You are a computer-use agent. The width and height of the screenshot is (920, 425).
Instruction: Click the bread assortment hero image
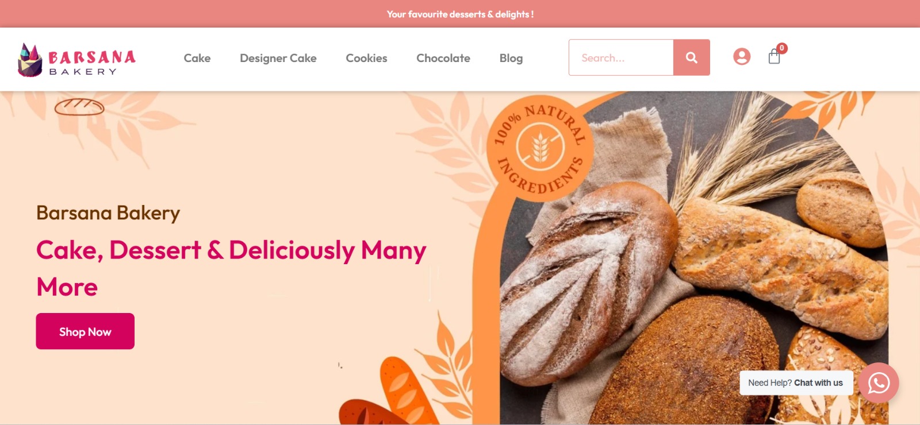pos(694,258)
